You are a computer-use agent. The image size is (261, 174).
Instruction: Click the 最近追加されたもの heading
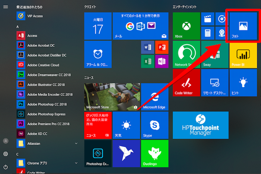click(x=29, y=7)
